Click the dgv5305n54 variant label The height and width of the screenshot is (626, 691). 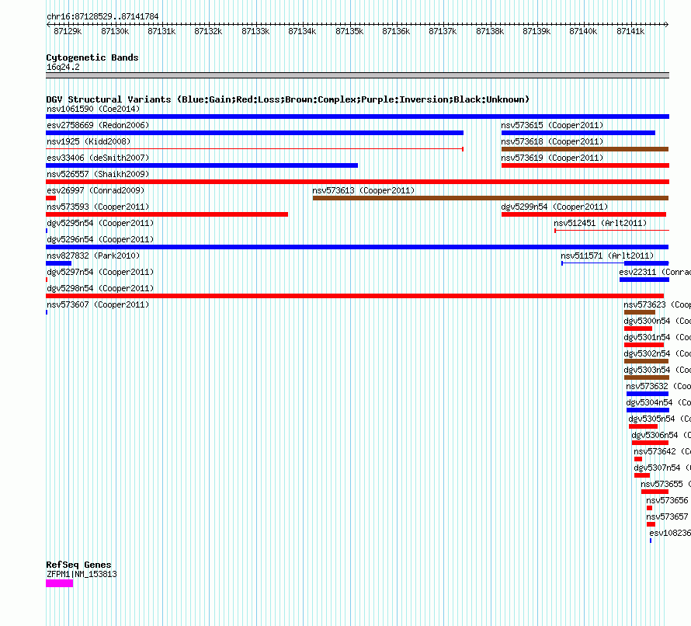660,419
